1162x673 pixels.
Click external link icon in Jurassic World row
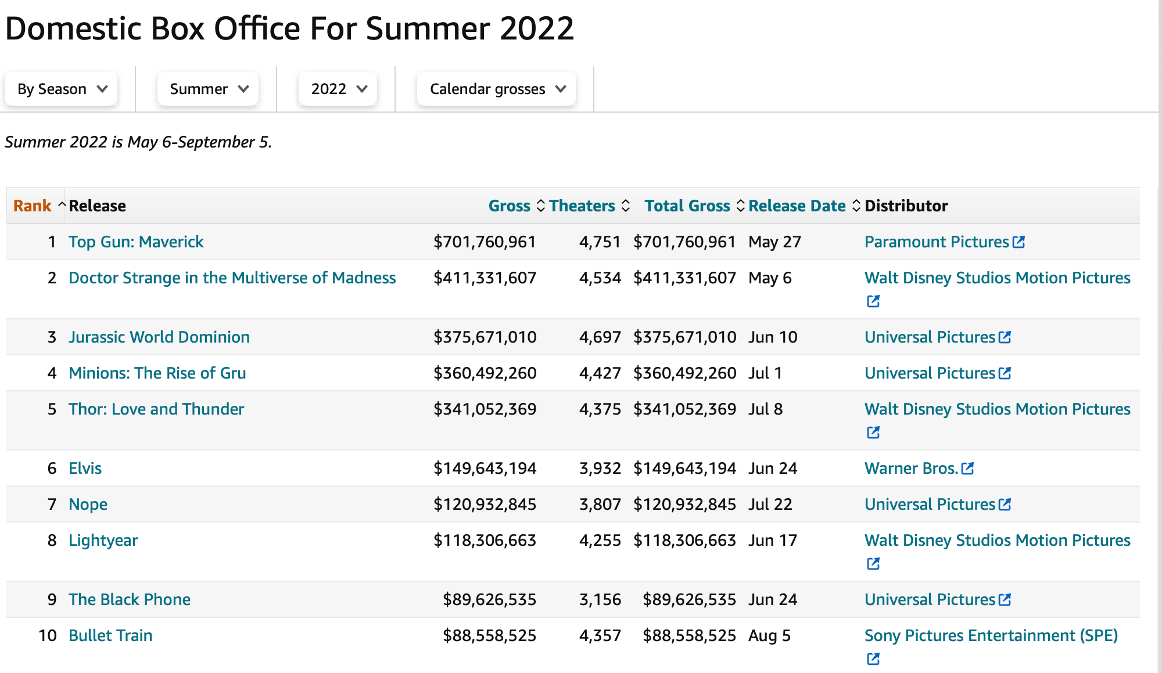(x=1005, y=337)
